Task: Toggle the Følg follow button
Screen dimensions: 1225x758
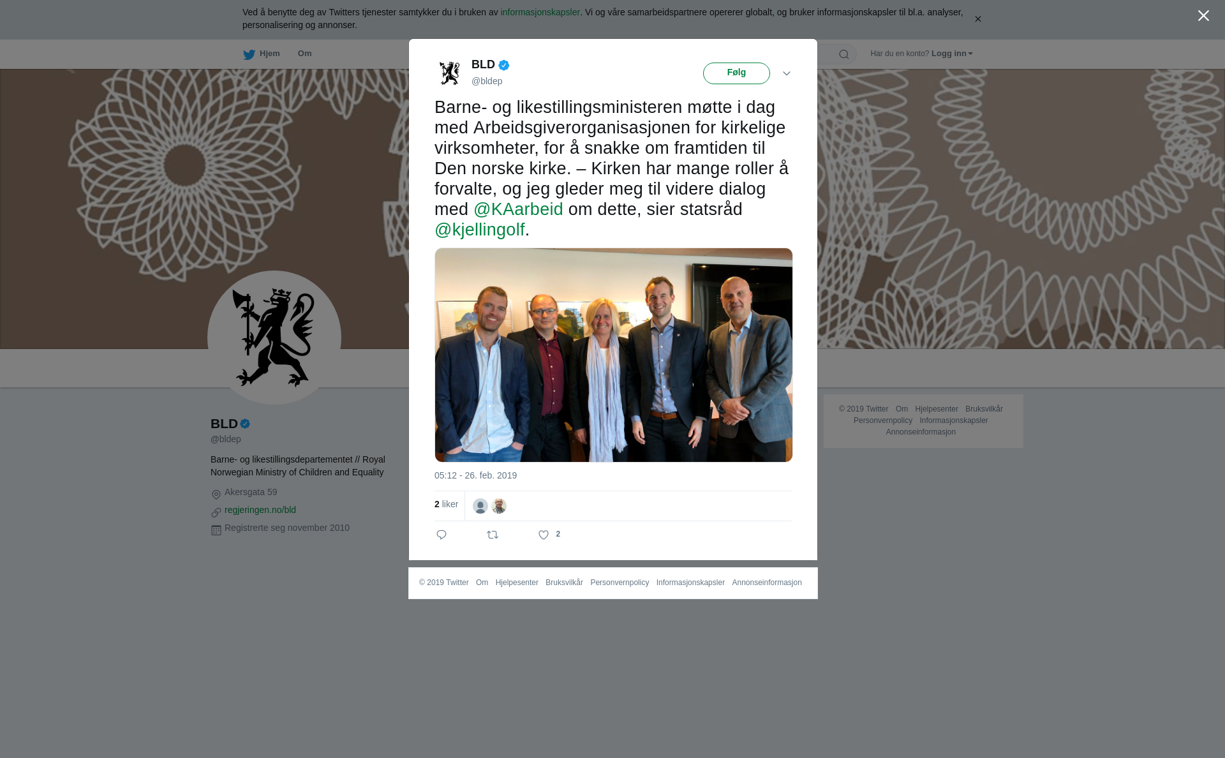Action: pyautogui.click(x=736, y=73)
